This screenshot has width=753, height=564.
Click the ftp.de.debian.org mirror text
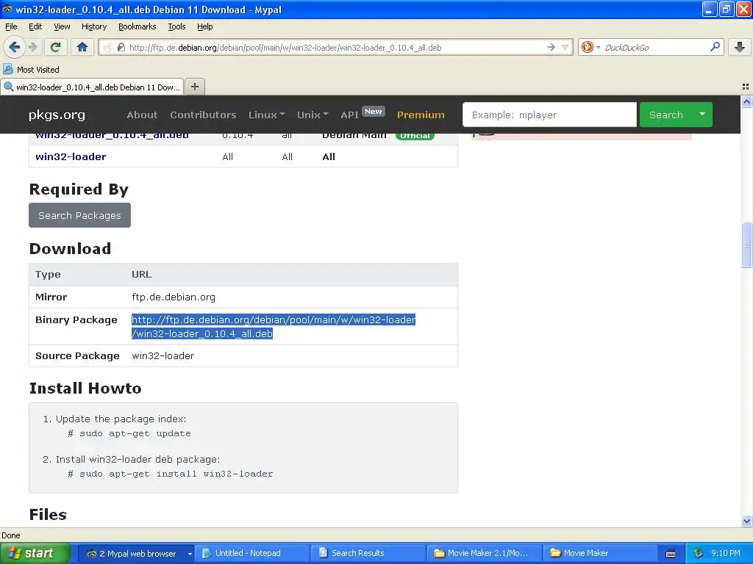point(174,297)
